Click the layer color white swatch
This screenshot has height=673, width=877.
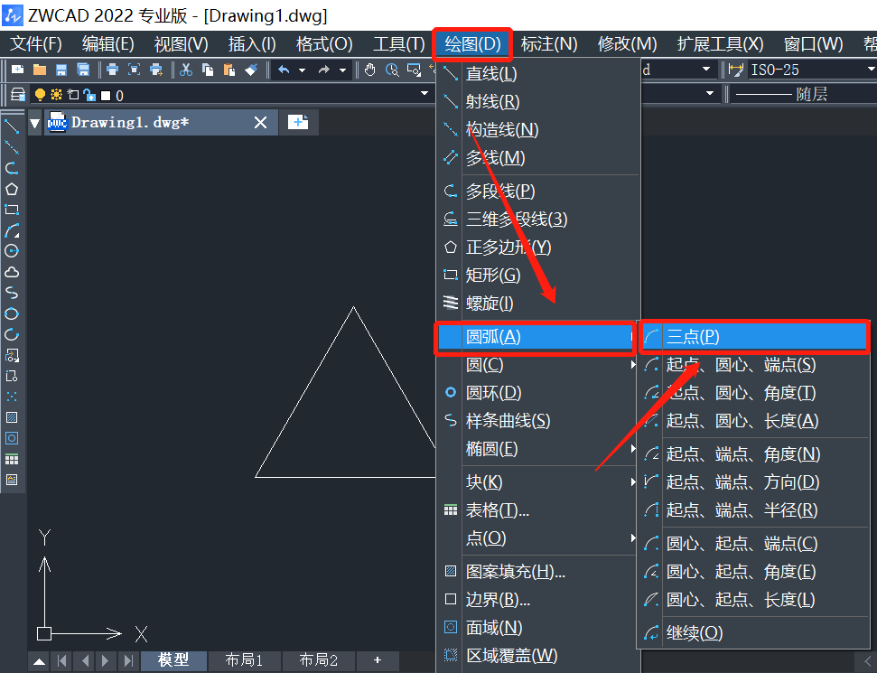point(105,95)
